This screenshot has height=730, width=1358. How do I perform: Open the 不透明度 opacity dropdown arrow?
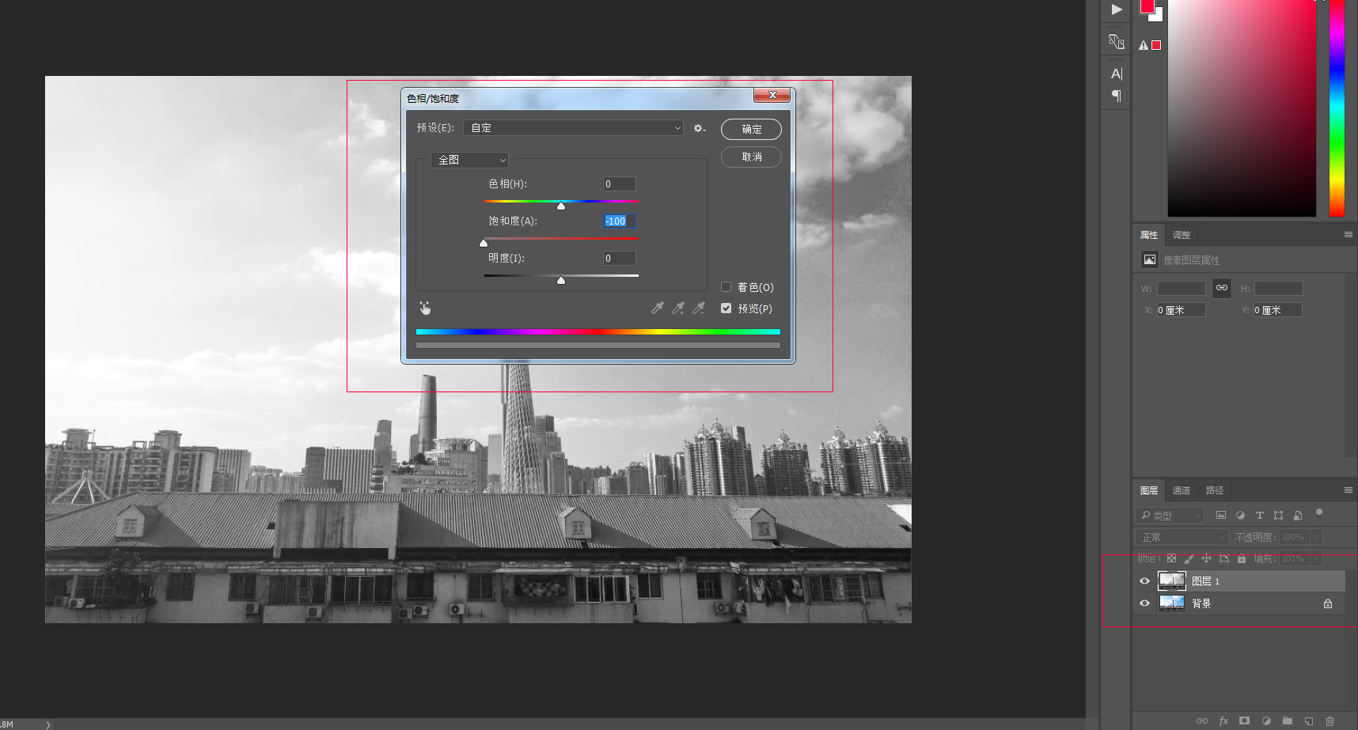[x=1317, y=537]
